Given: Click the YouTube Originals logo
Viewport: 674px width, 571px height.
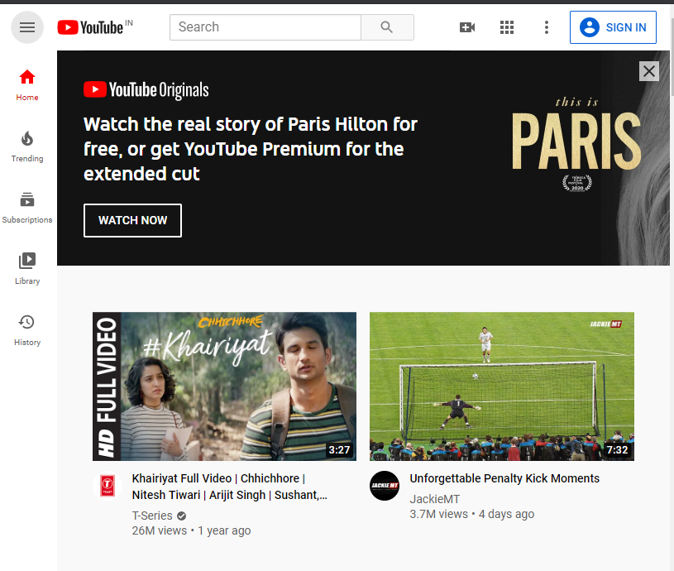Looking at the screenshot, I should point(146,90).
